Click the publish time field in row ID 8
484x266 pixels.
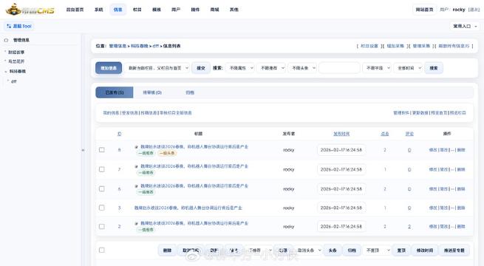pos(341,150)
